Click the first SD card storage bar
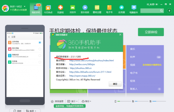The image size is (174, 112). 142,101
